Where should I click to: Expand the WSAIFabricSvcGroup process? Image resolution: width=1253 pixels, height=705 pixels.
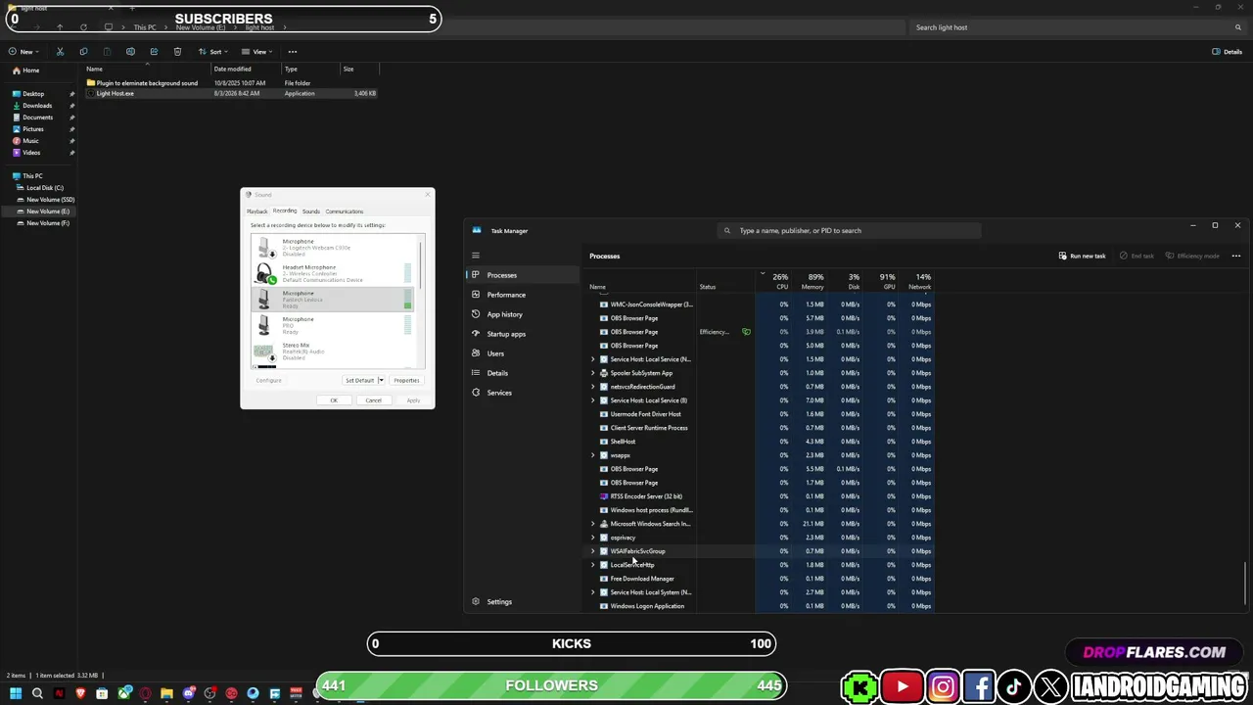tap(592, 551)
